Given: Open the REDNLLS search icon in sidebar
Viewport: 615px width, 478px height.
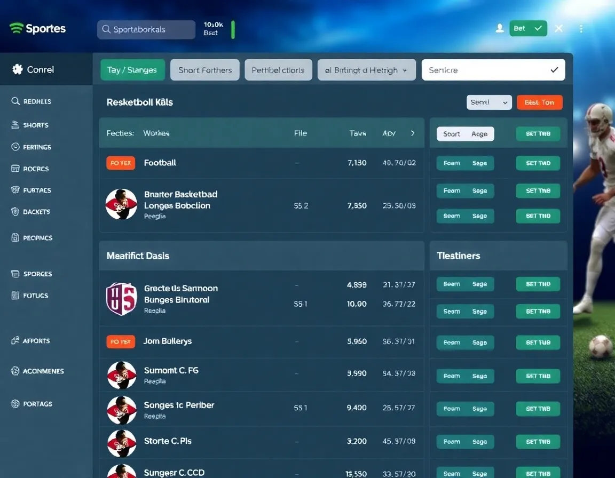Looking at the screenshot, I should tap(14, 101).
